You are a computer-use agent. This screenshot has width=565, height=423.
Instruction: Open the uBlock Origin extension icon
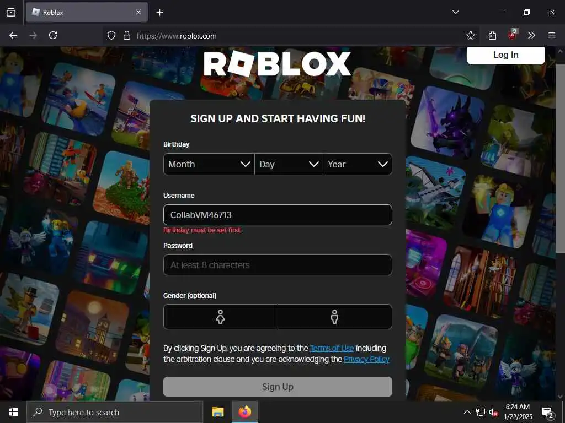point(513,35)
